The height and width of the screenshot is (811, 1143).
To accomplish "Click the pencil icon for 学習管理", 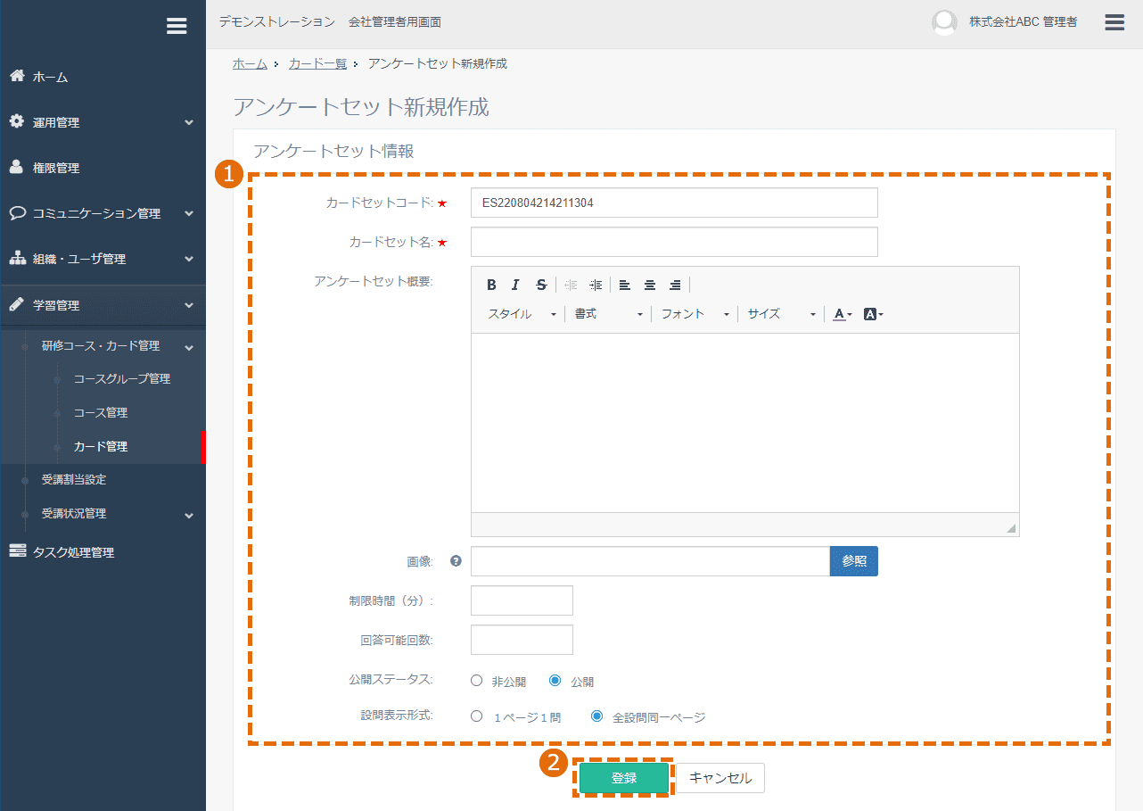I will [x=17, y=304].
